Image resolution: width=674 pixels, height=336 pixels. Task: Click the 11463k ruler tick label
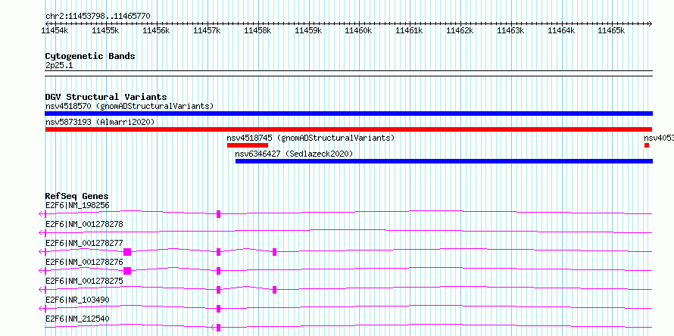click(510, 30)
